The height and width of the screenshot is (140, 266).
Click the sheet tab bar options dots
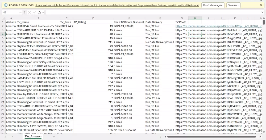point(160,137)
